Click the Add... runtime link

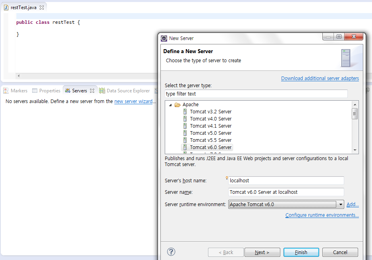coord(352,205)
